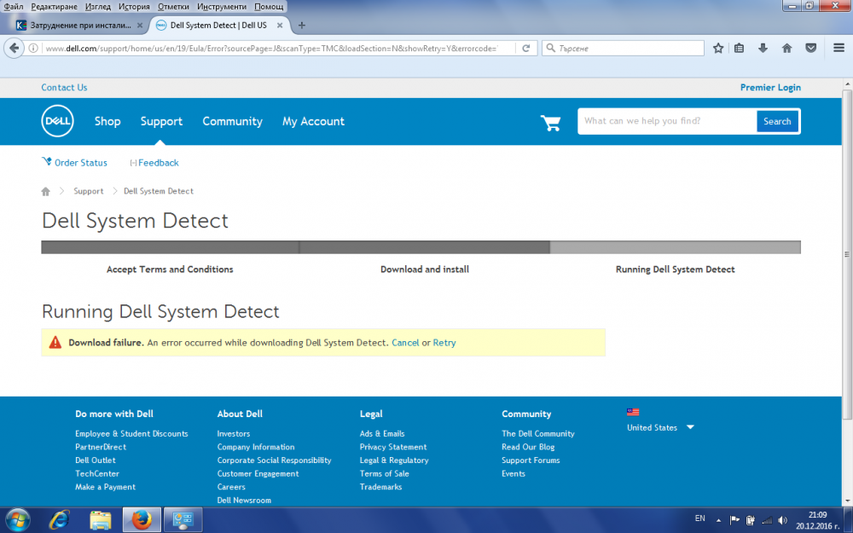Screen dimensions: 853x533
Task: Click the Contact Us link
Action: 64,88
